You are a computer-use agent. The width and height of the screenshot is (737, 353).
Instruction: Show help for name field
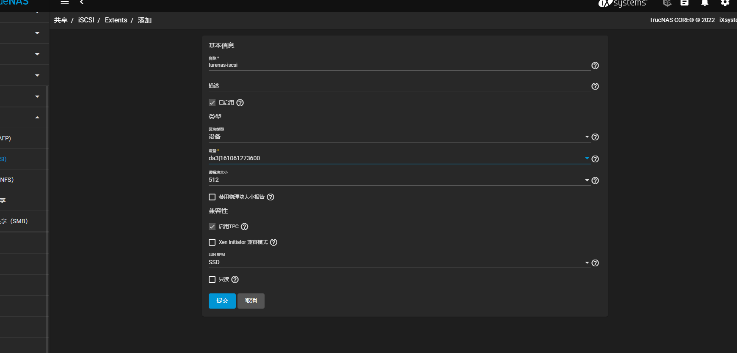[x=595, y=66]
